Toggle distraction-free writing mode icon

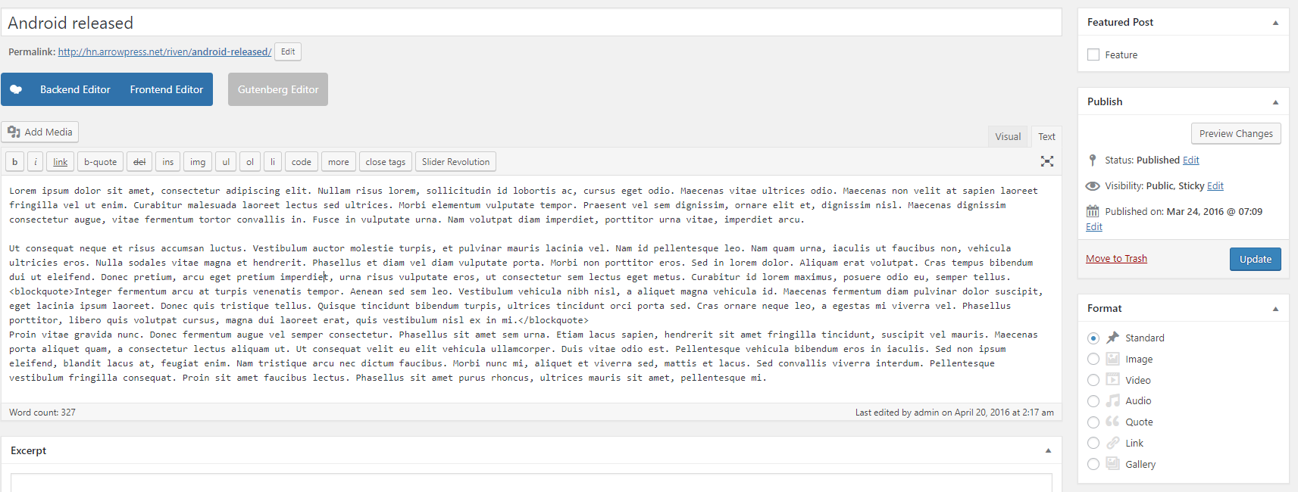coord(1047,161)
